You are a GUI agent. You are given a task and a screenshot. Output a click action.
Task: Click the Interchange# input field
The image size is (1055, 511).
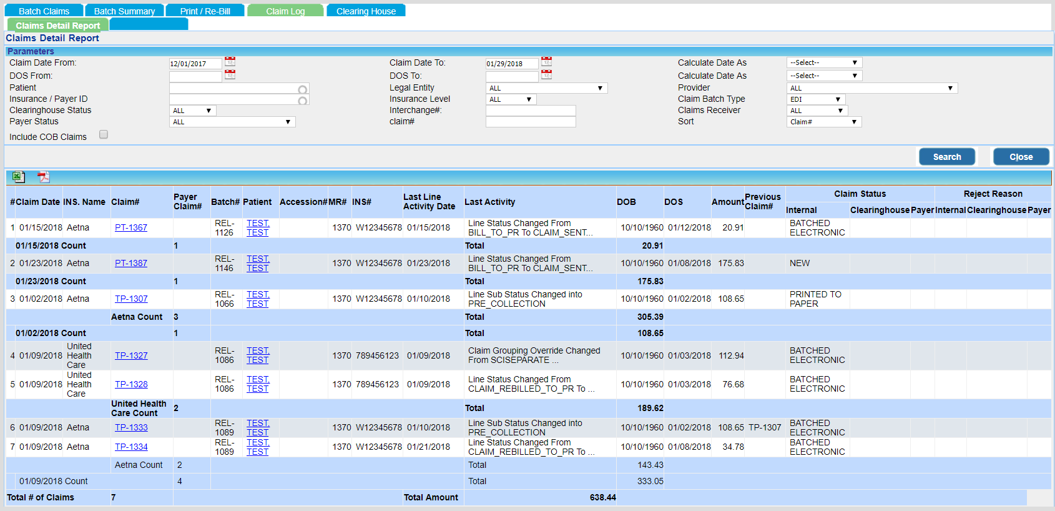[x=531, y=111]
